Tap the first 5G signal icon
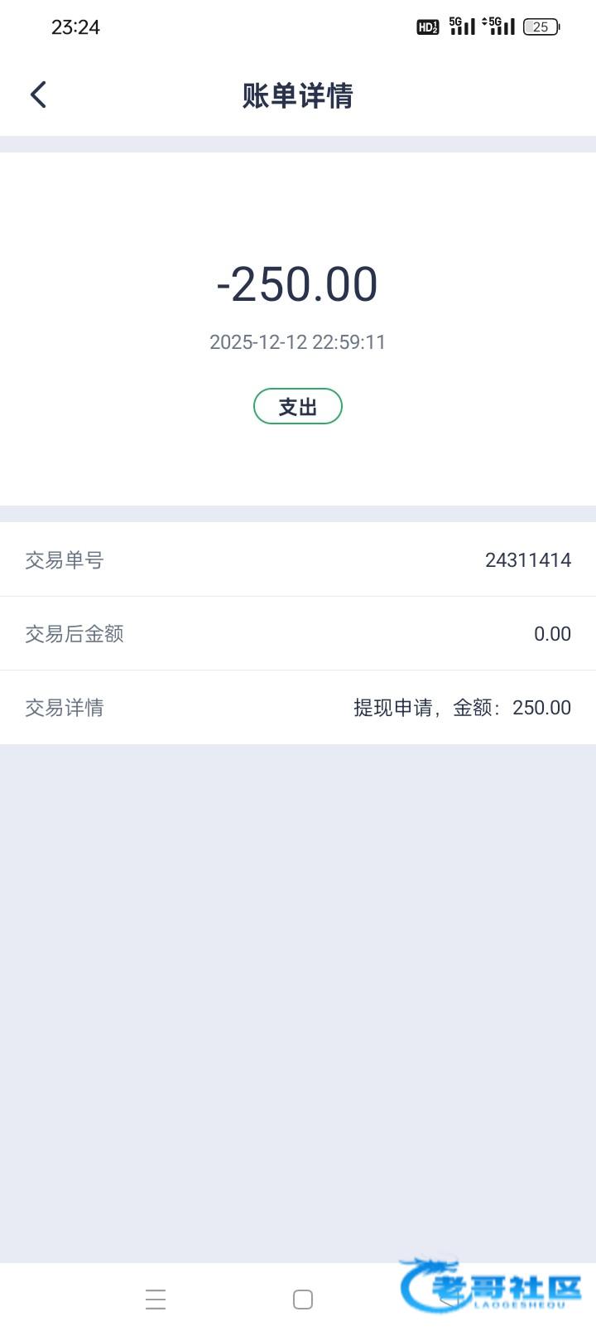The height and width of the screenshot is (1336, 596). [462, 27]
